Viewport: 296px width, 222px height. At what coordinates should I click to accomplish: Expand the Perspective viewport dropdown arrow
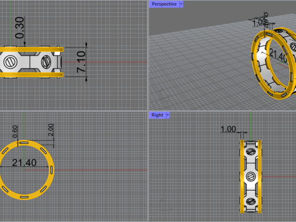(181, 4)
